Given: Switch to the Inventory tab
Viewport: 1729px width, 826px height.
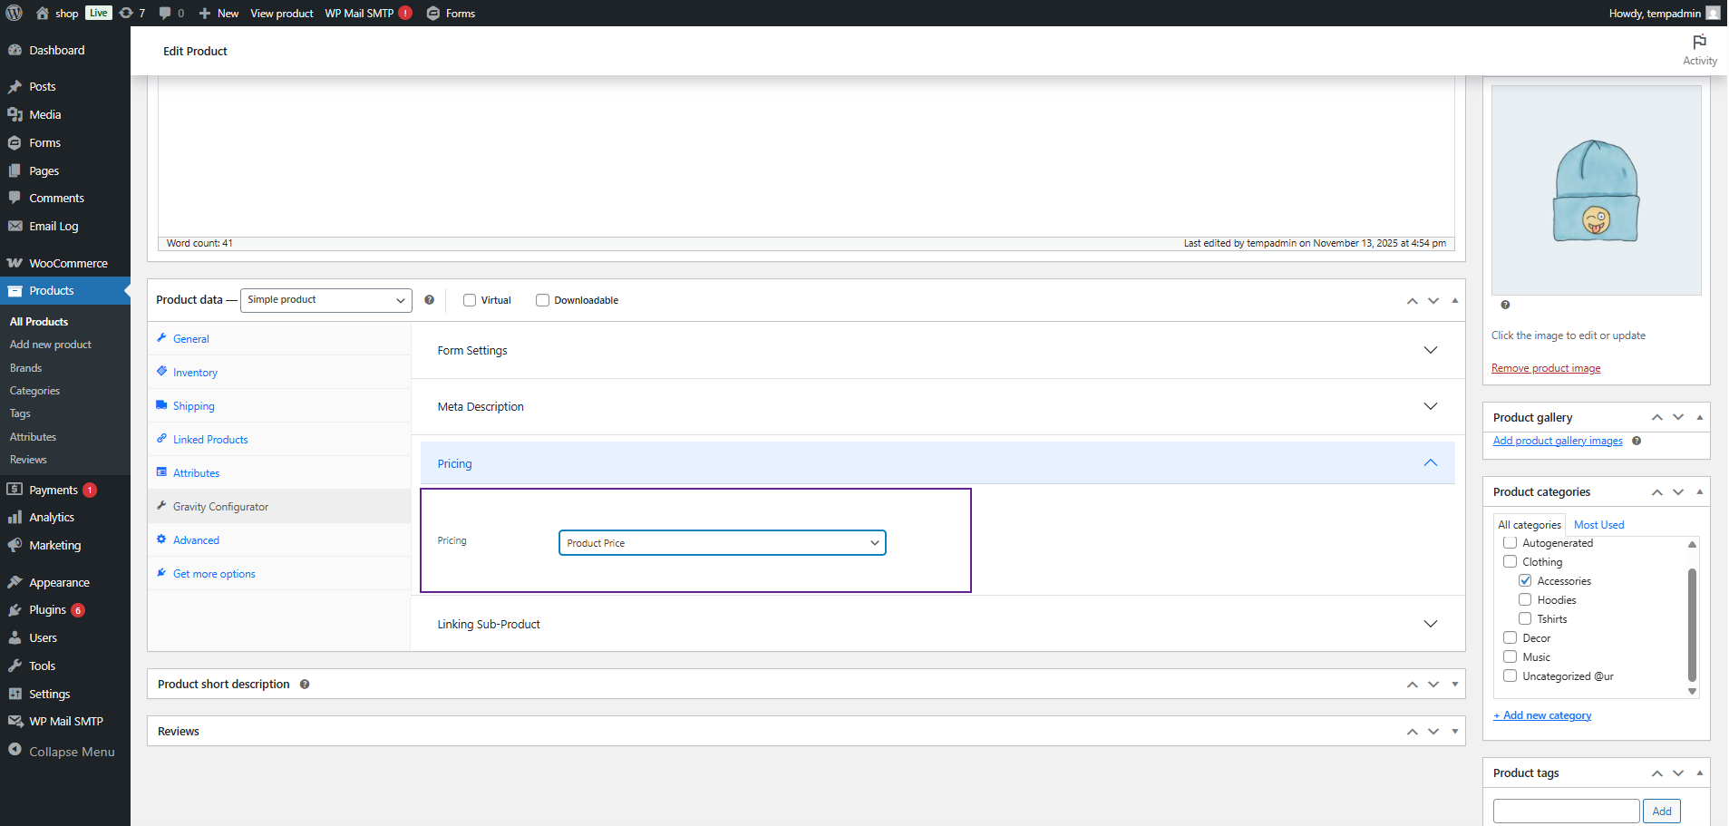Looking at the screenshot, I should tap(195, 373).
